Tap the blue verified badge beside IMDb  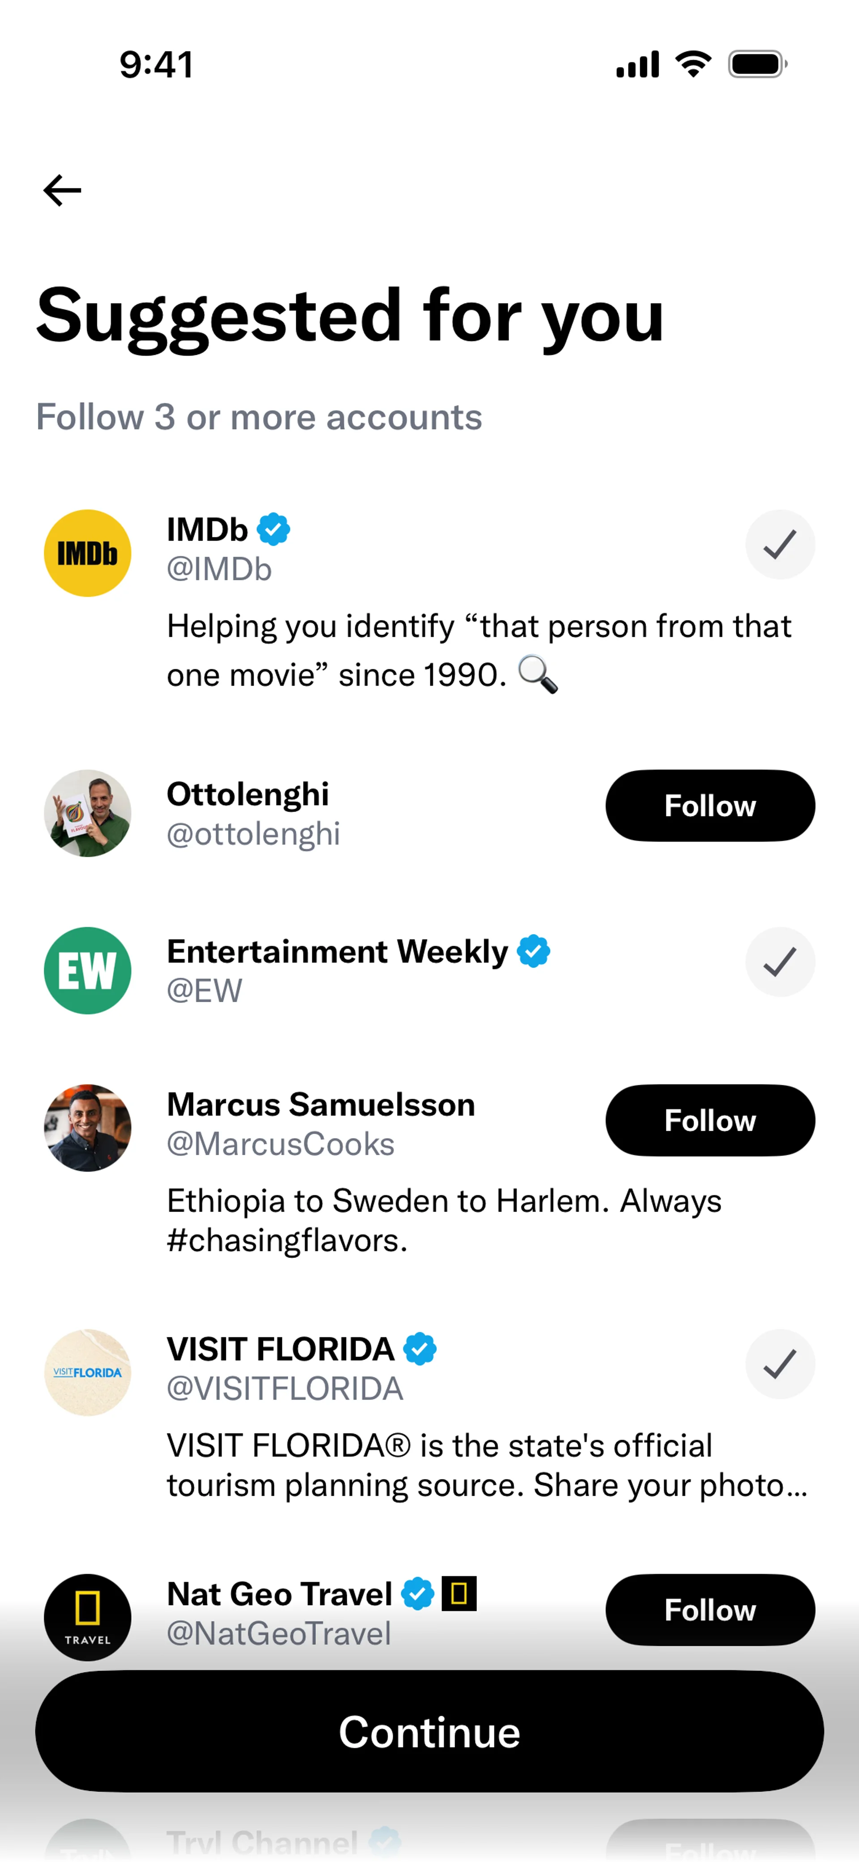[x=274, y=529]
